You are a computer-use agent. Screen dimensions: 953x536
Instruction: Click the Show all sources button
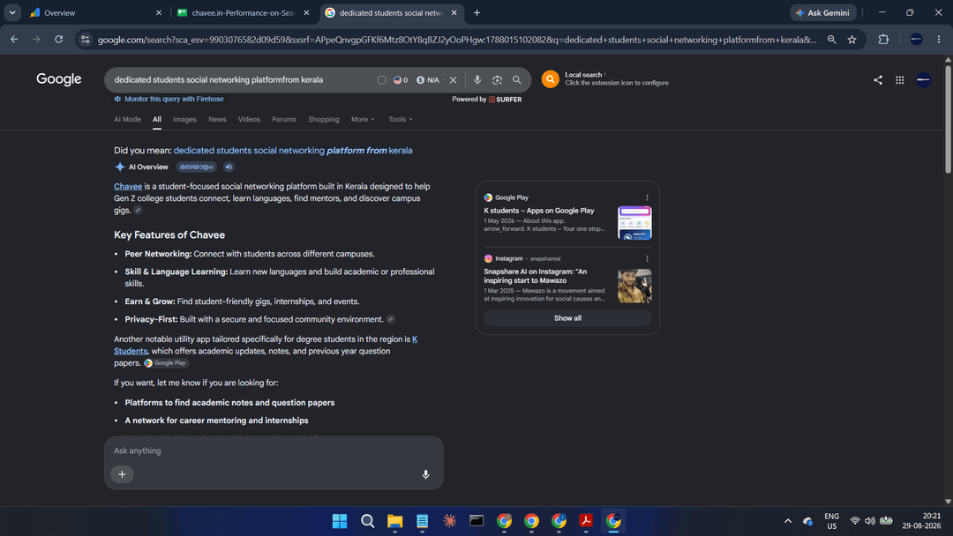[x=567, y=318]
